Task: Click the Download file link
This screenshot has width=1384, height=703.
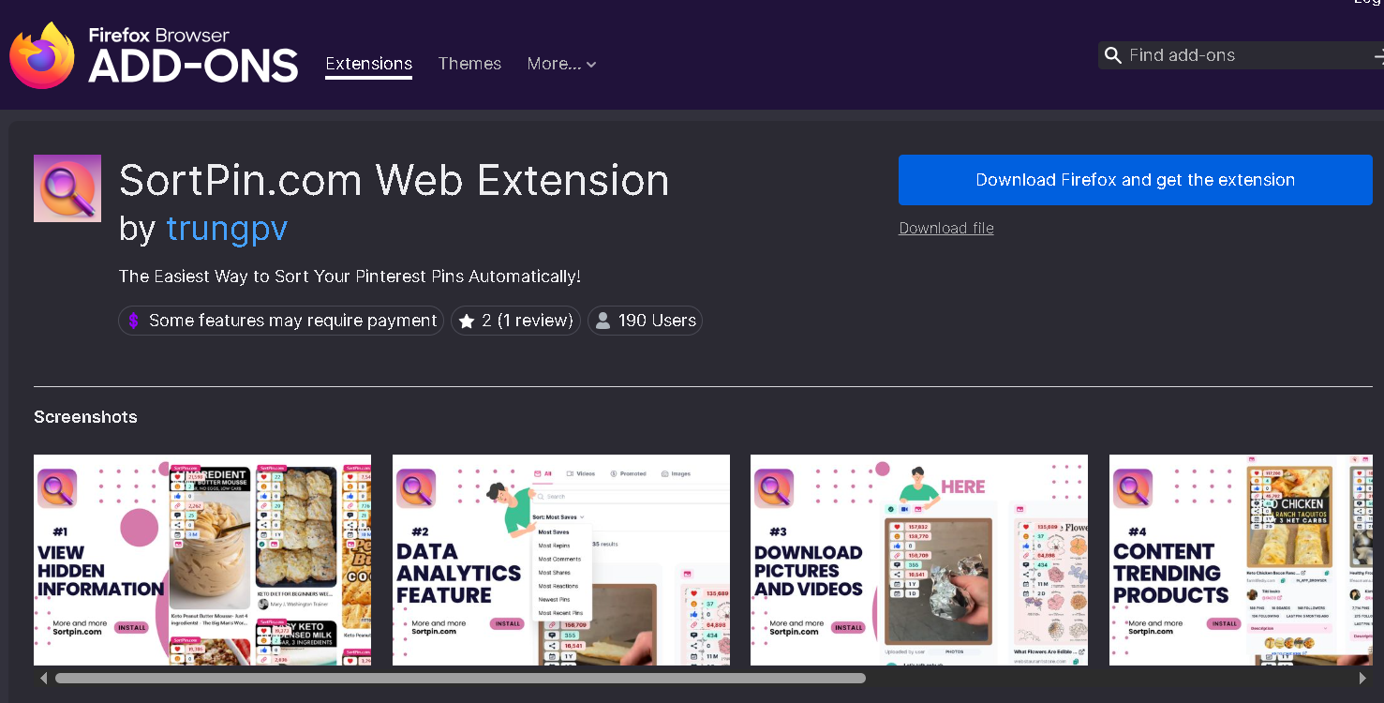Action: click(946, 228)
